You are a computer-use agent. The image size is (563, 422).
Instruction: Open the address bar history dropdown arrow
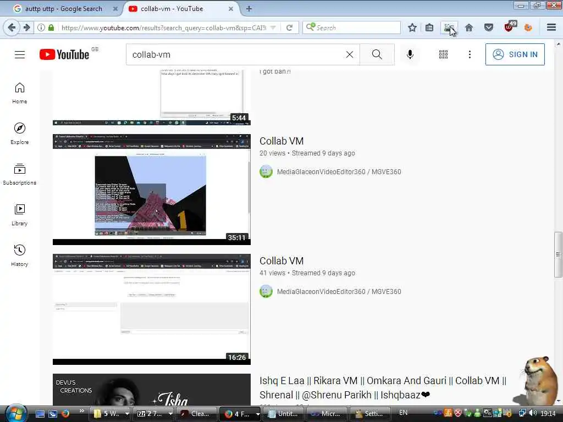coord(273,27)
